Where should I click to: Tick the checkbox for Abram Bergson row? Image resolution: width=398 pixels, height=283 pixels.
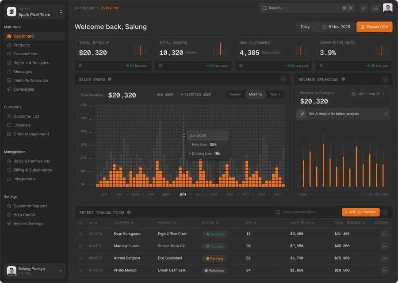81,258
